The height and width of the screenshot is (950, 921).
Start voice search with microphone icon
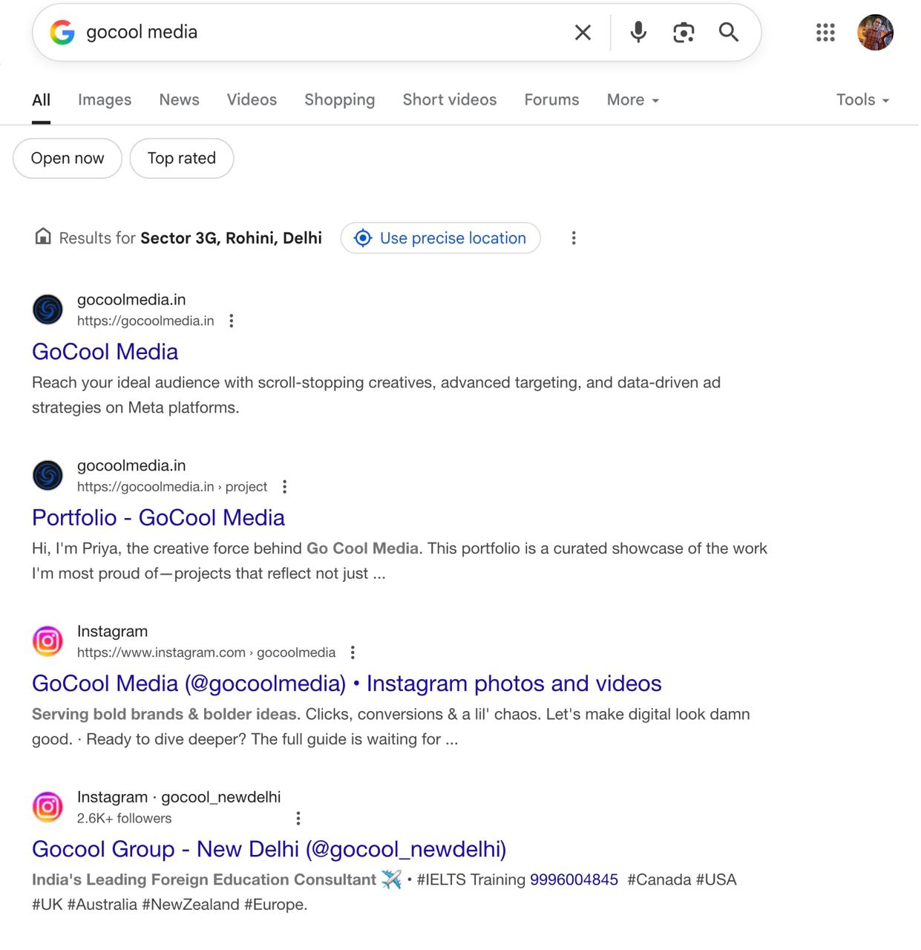[638, 33]
